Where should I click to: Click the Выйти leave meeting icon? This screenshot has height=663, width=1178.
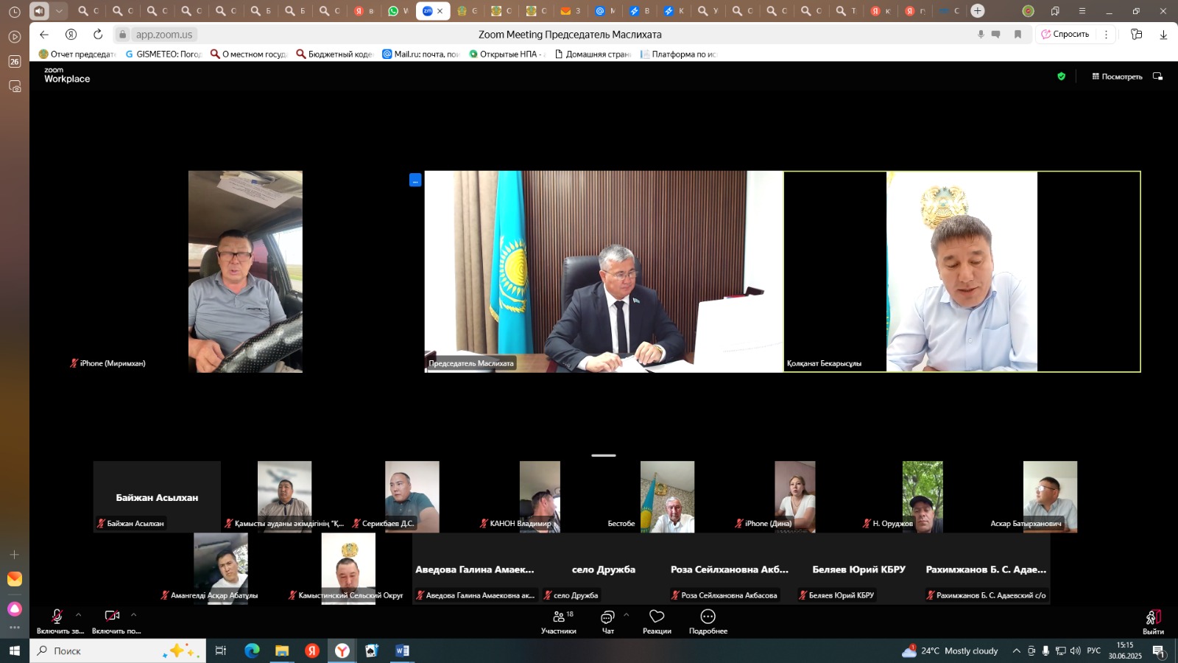click(x=1153, y=618)
